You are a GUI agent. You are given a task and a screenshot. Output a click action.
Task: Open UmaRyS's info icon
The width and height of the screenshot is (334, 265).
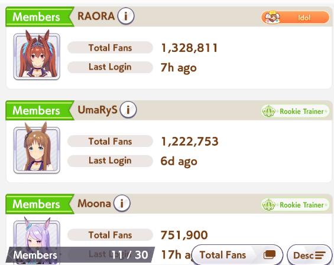(x=128, y=110)
